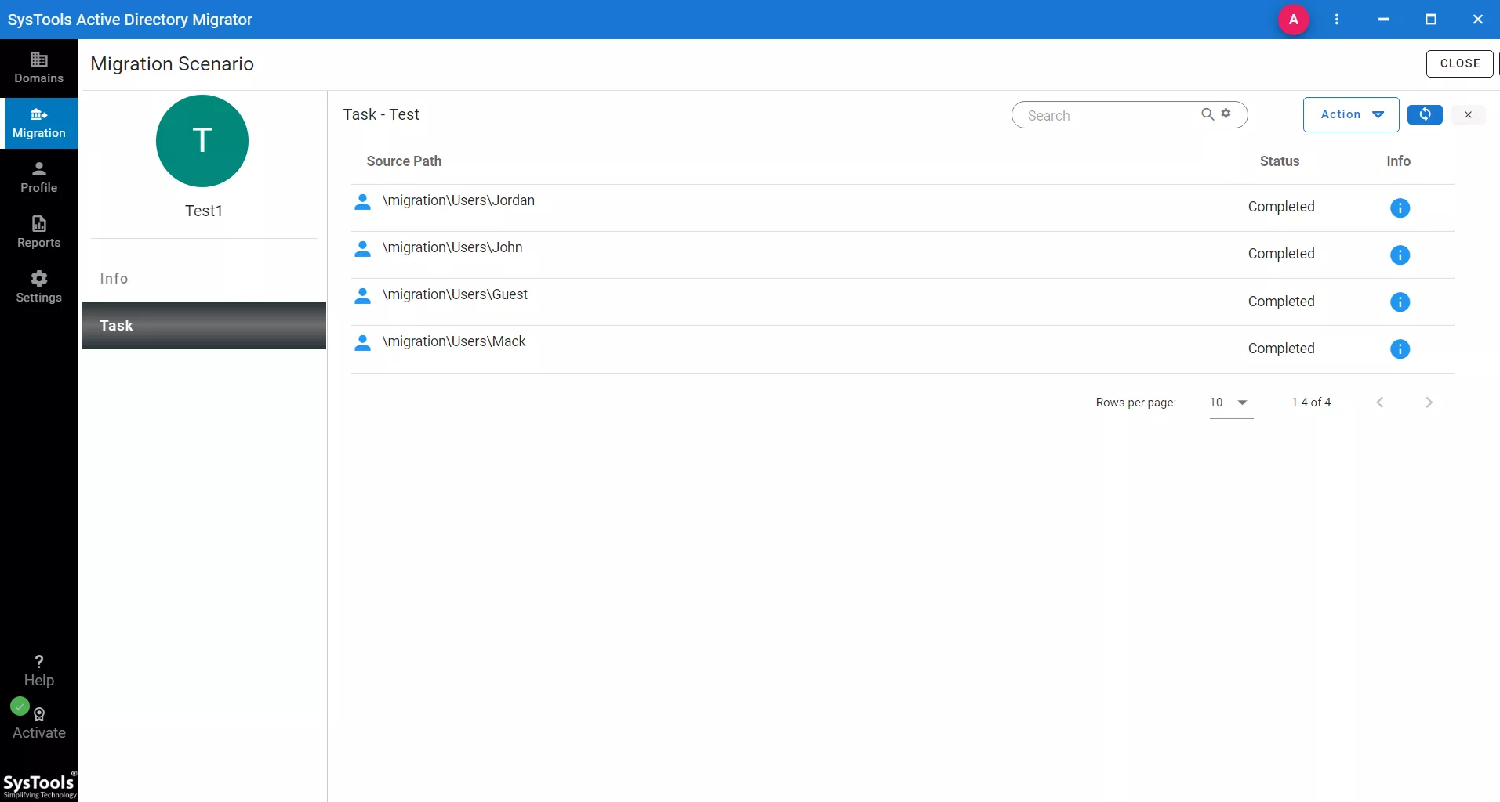This screenshot has width=1500, height=802.
Task: Open the Settings gear in sidebar
Action: (38, 287)
